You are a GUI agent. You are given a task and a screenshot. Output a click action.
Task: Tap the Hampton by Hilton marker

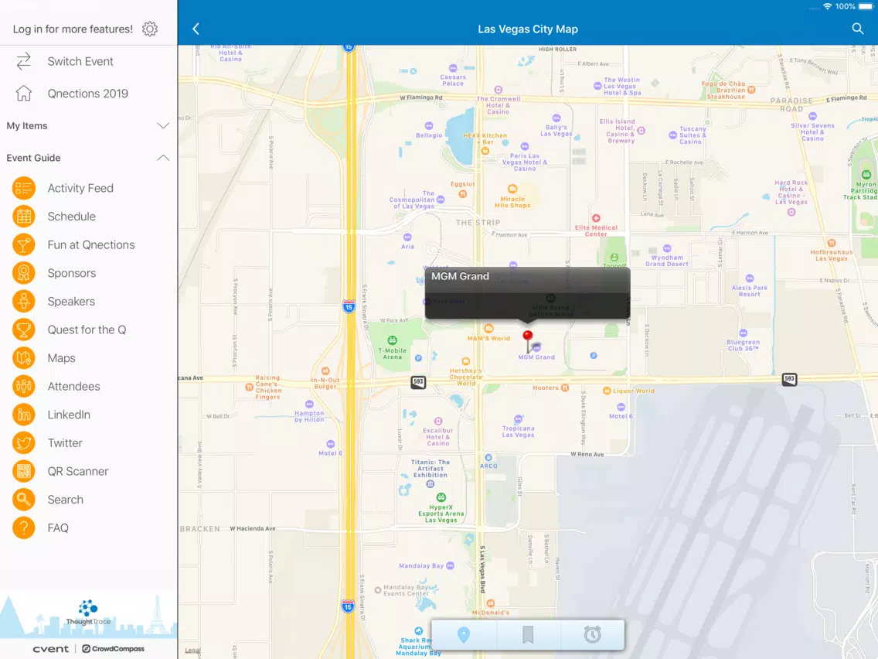coord(309,404)
